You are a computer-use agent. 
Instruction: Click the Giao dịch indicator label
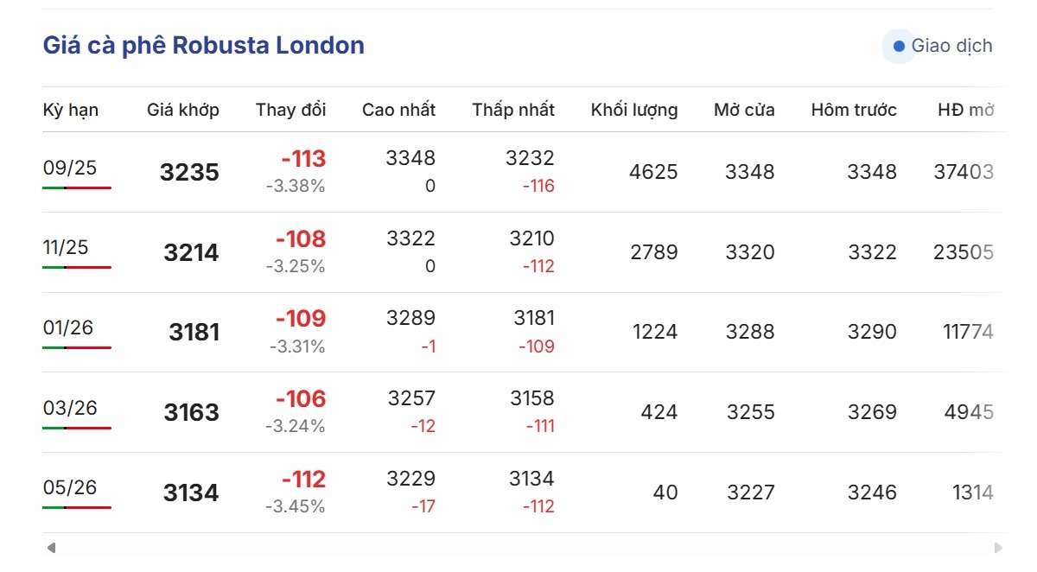952,46
